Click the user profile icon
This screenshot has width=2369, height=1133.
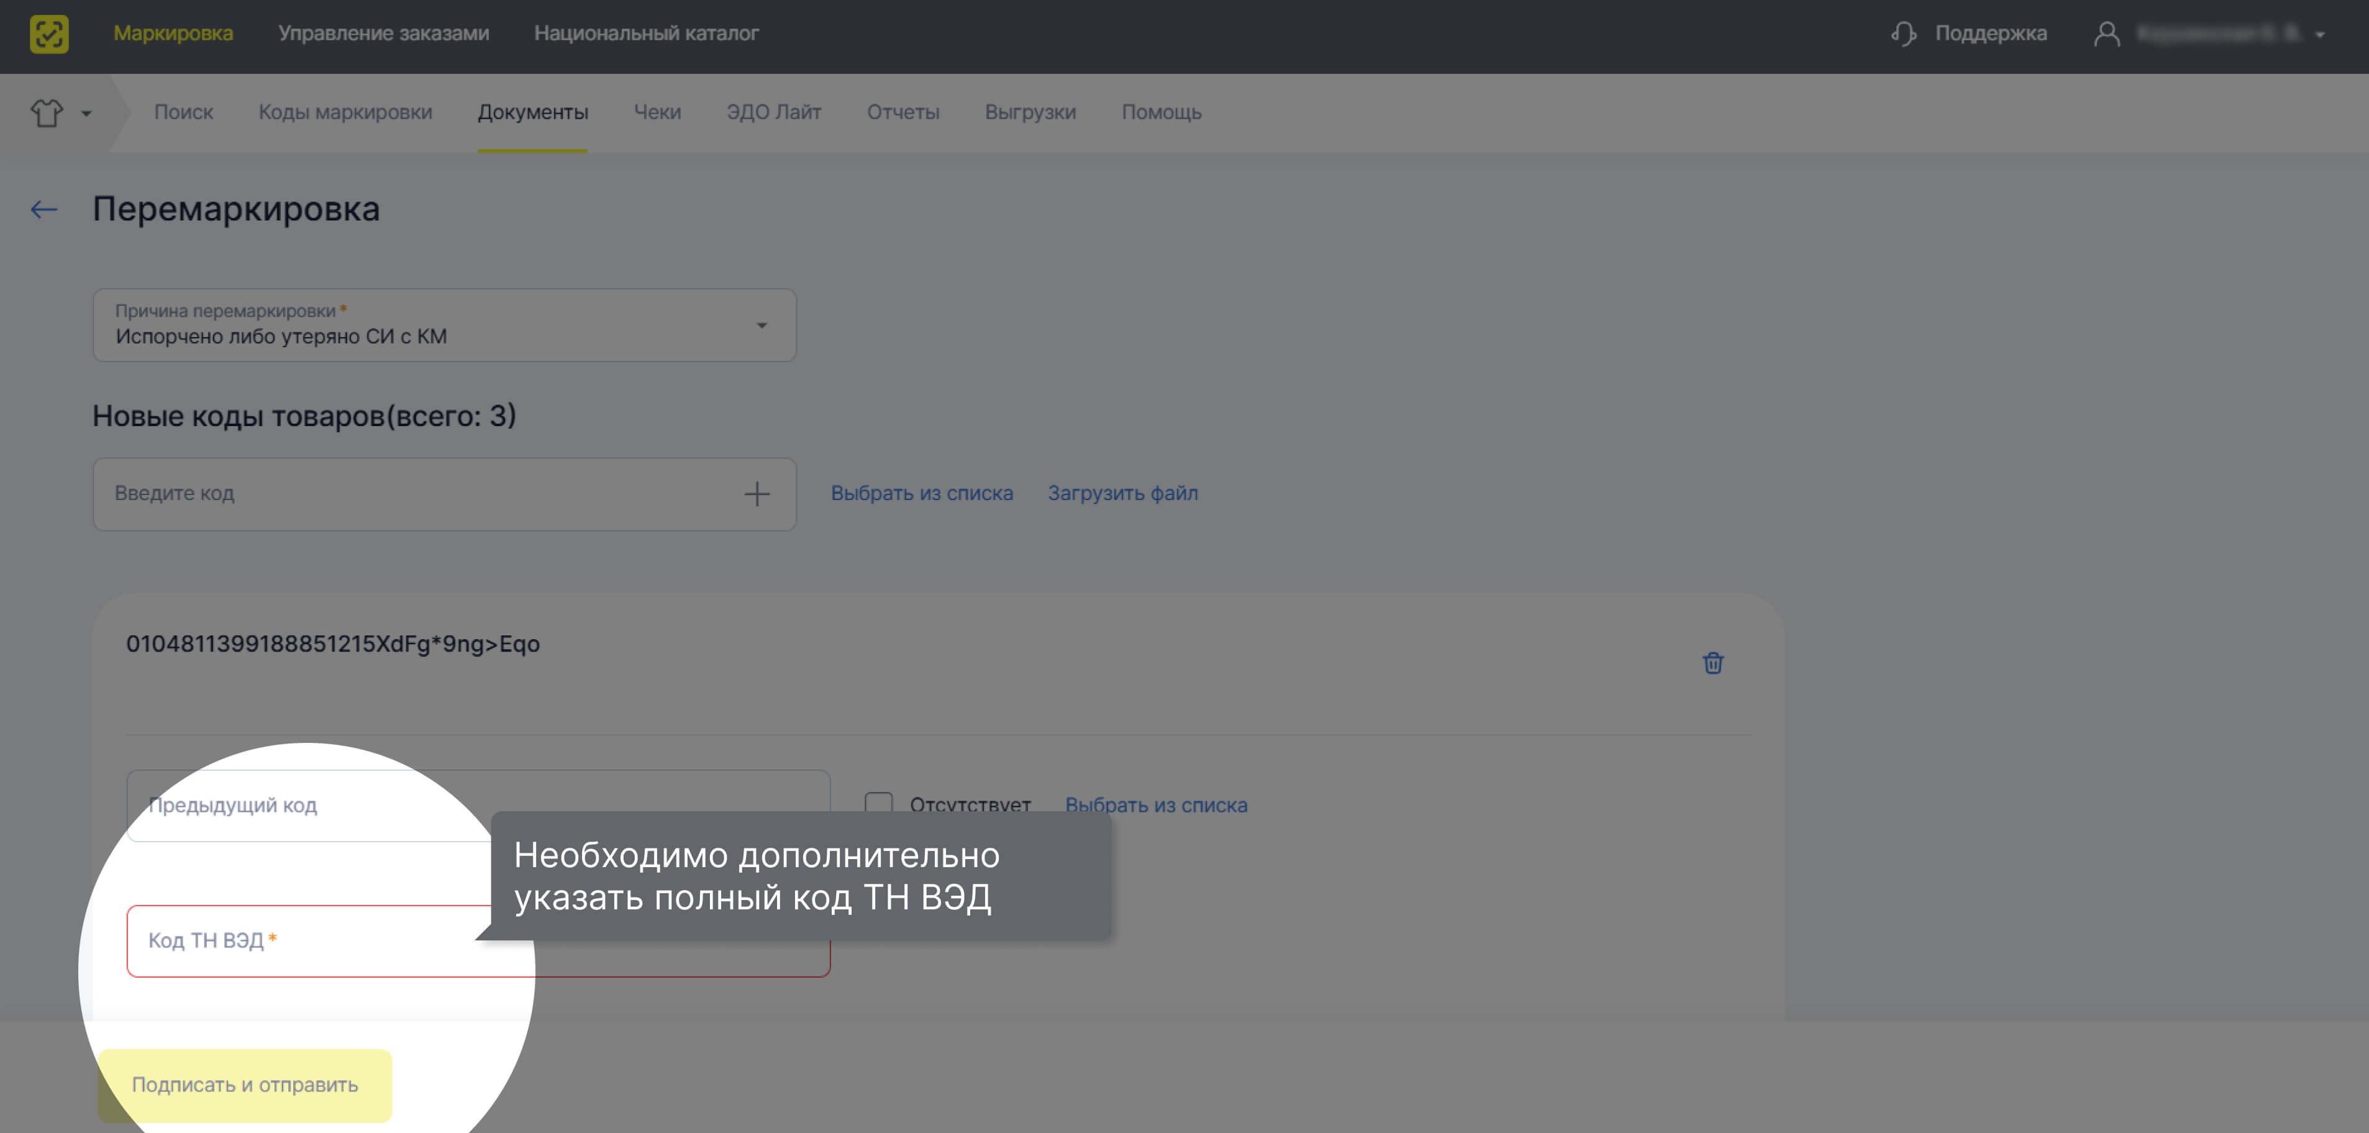(x=2106, y=34)
